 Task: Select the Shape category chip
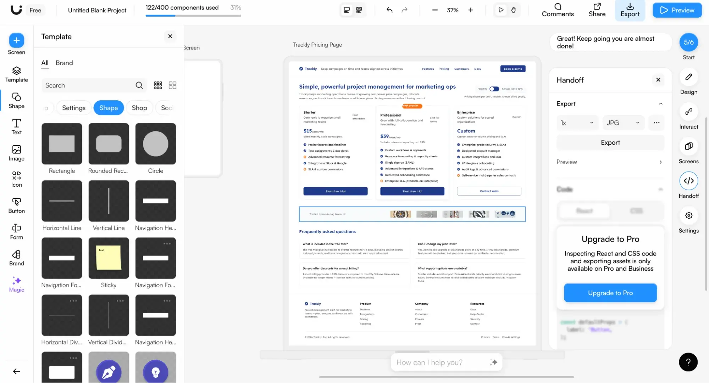click(109, 108)
